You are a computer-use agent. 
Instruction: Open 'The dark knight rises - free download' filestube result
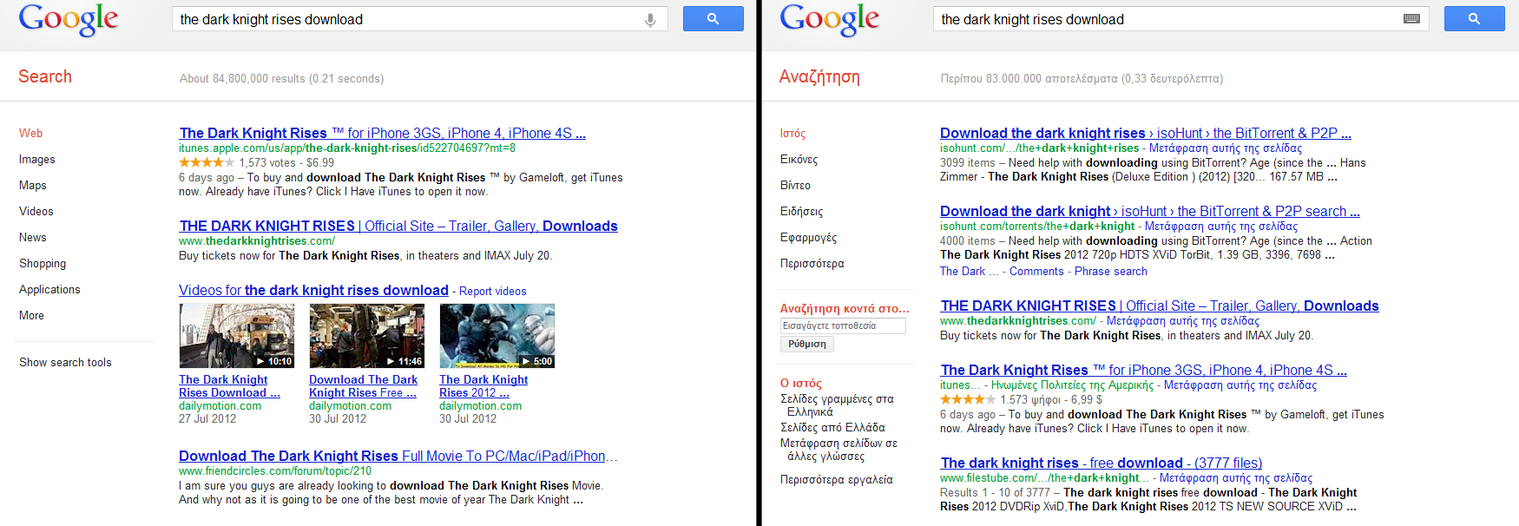tap(1101, 463)
